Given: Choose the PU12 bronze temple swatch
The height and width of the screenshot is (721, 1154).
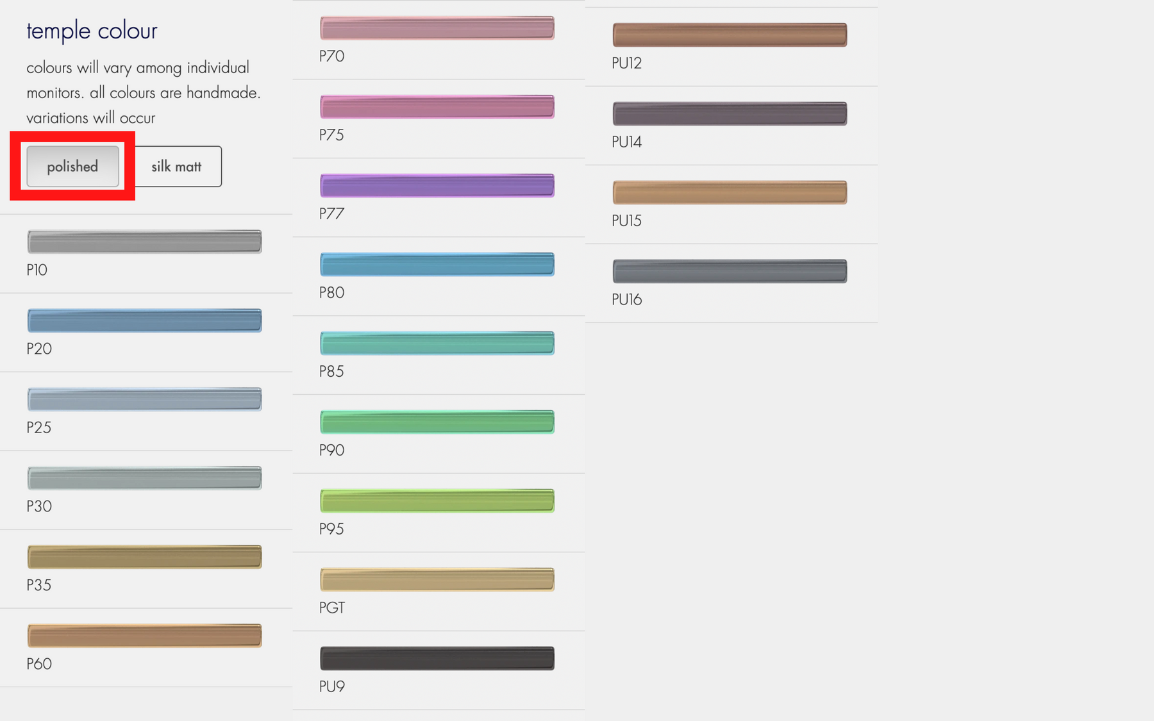Looking at the screenshot, I should 730,35.
